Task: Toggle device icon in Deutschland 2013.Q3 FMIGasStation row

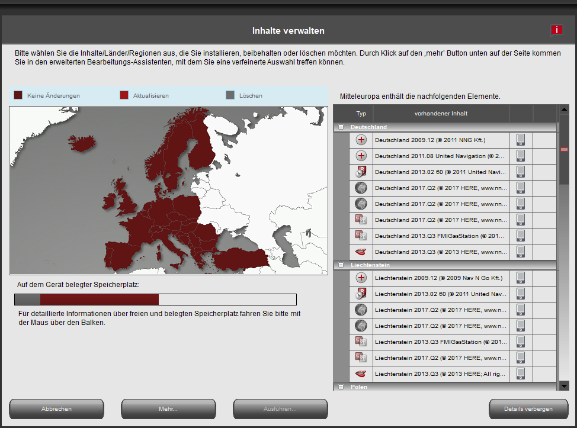Action: pyautogui.click(x=521, y=236)
